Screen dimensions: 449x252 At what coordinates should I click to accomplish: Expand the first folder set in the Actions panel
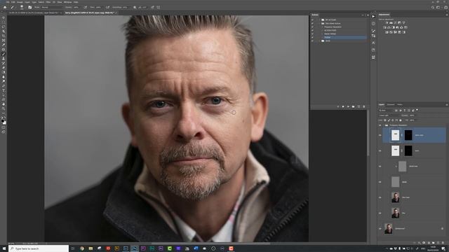pos(320,20)
